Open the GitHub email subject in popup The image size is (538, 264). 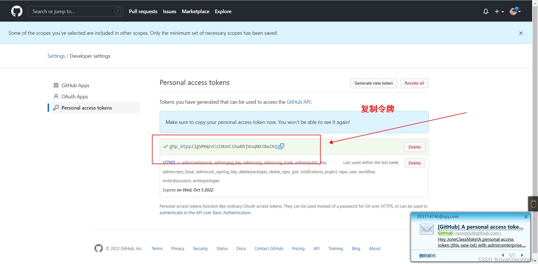(480, 227)
